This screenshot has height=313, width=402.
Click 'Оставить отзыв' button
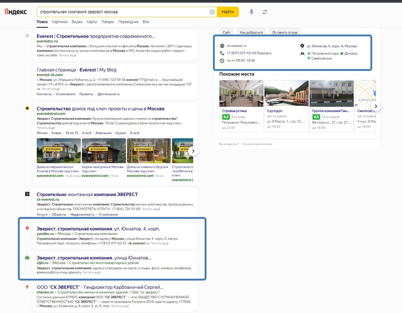(x=285, y=32)
